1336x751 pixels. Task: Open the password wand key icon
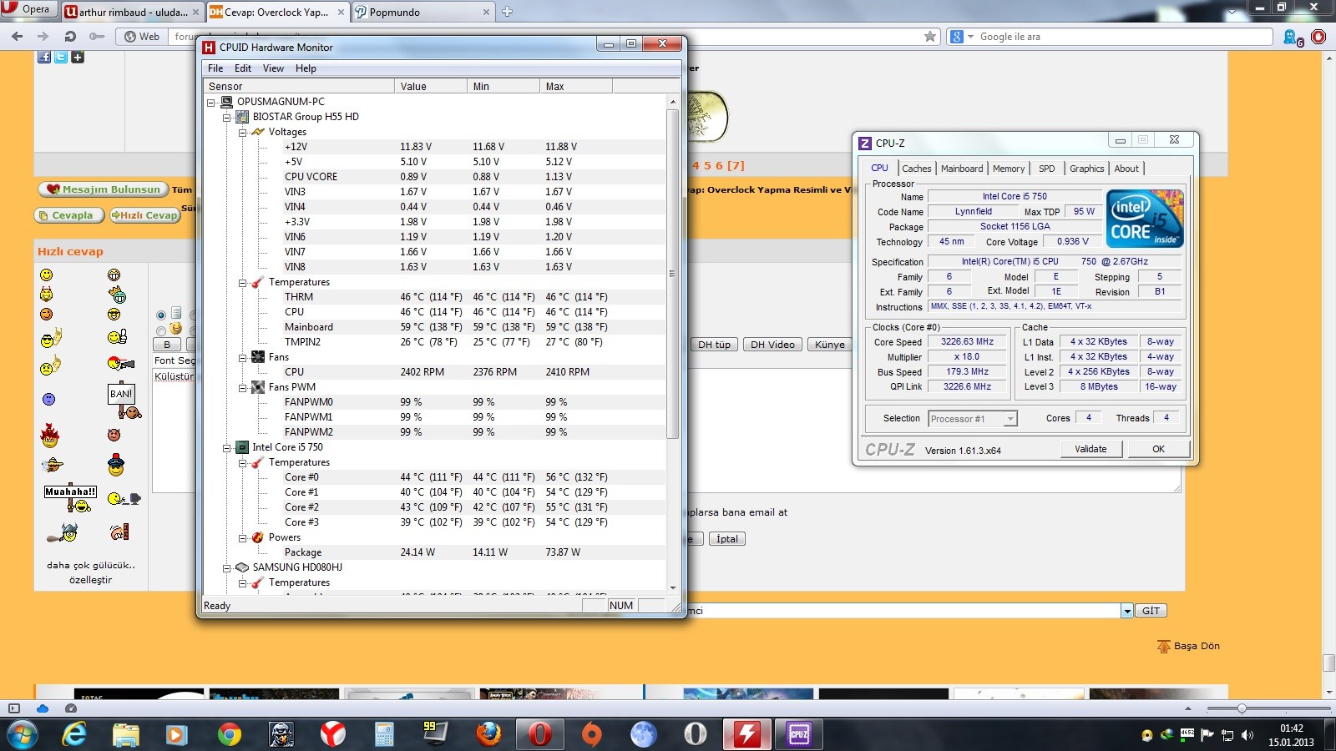pos(97,37)
